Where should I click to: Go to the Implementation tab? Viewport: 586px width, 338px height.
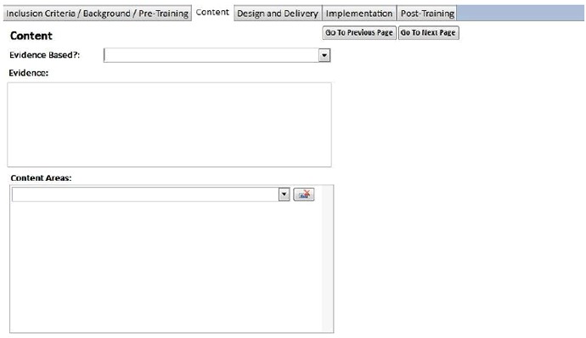coord(359,14)
